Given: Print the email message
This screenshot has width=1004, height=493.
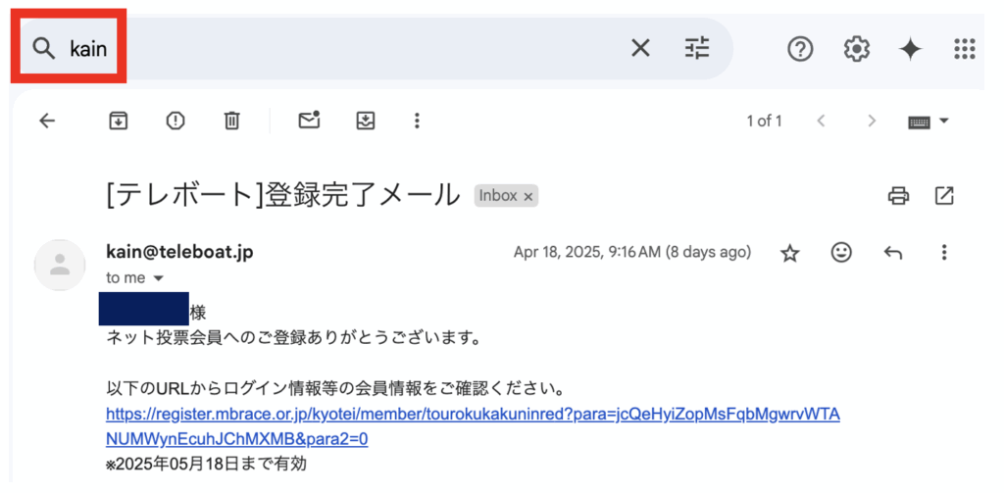Looking at the screenshot, I should [898, 196].
